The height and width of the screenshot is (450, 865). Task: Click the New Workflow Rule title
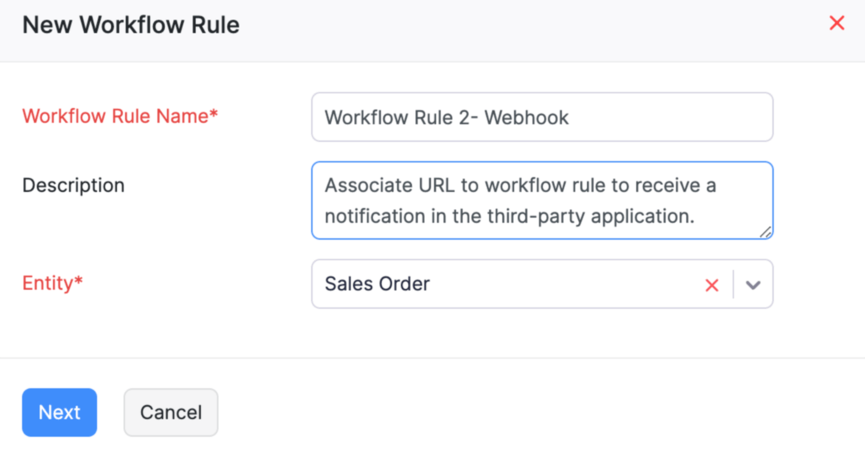tap(130, 24)
